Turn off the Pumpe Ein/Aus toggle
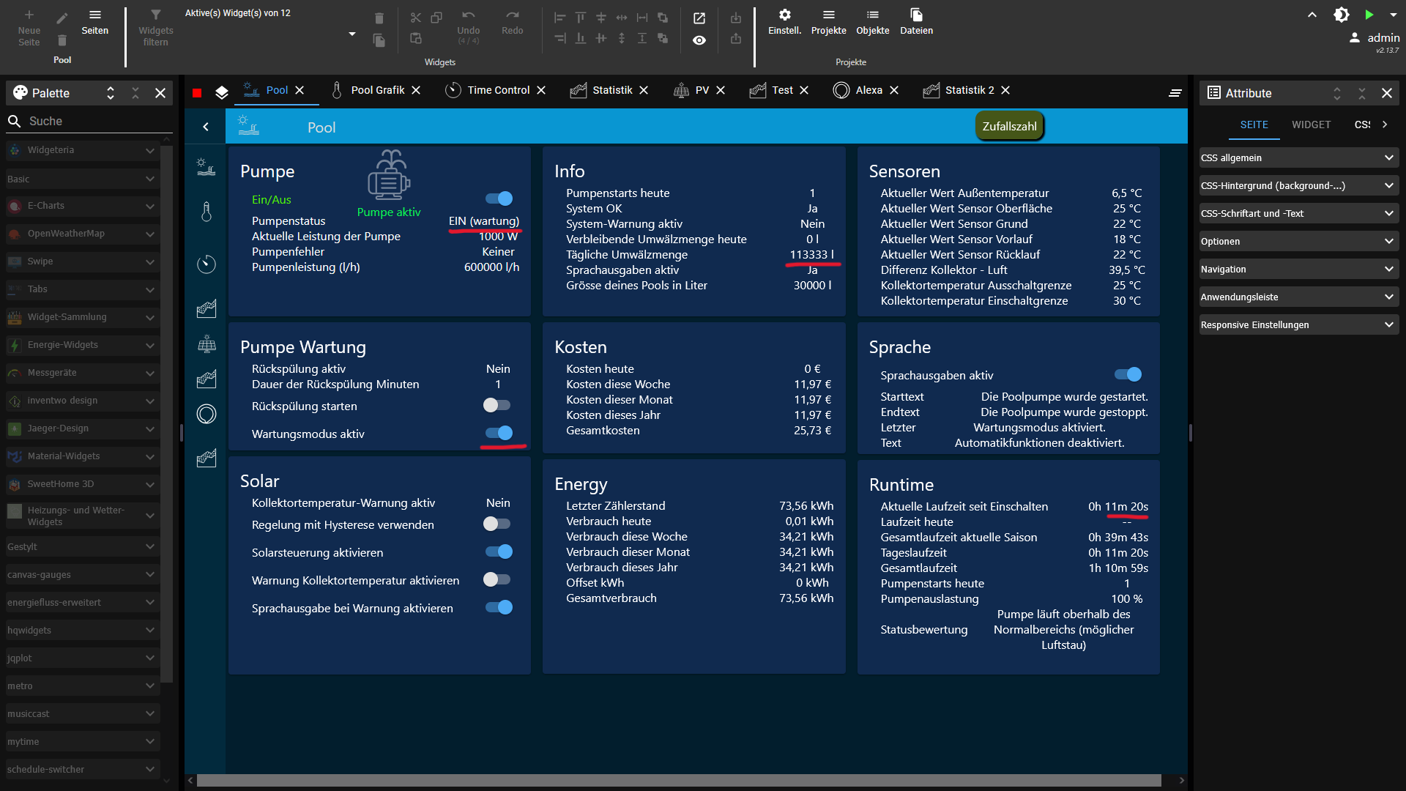 click(498, 198)
